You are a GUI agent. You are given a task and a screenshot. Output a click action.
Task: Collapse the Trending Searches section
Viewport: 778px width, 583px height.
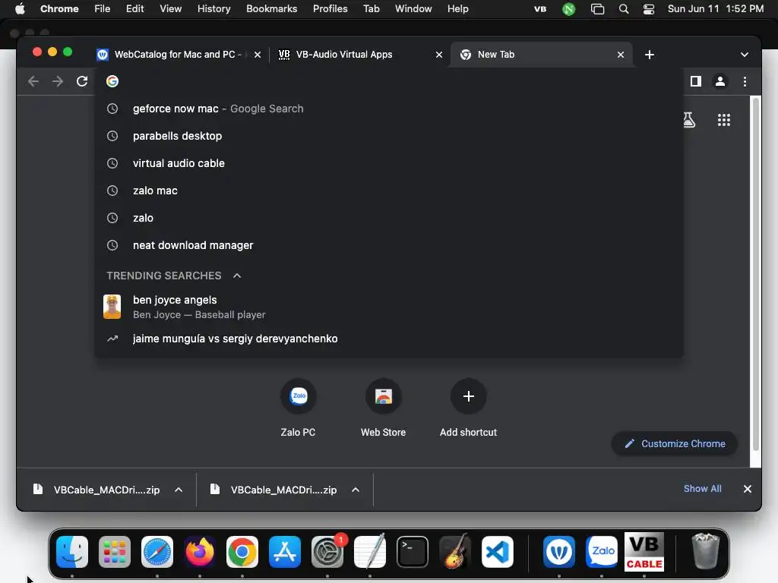tap(237, 276)
